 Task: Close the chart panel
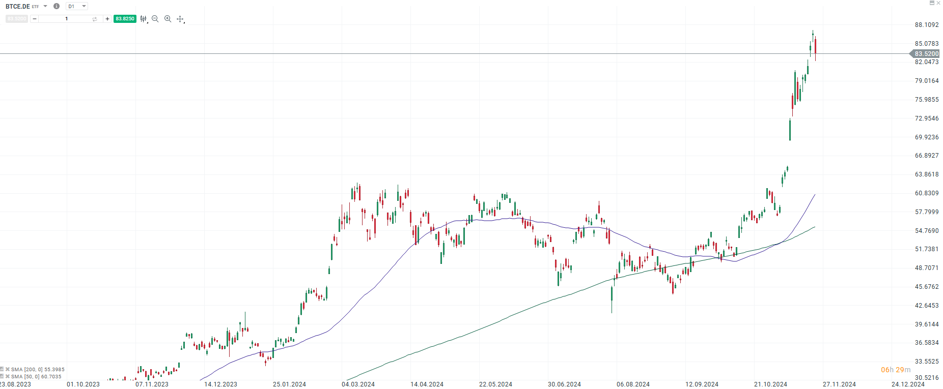pos(938,3)
